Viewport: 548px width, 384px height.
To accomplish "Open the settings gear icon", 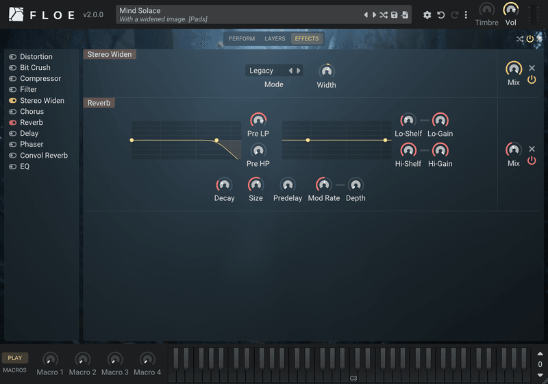I will coord(427,15).
